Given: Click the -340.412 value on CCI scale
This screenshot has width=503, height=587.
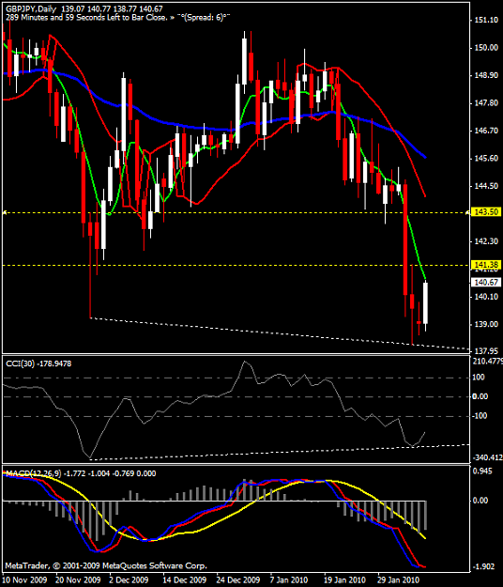Looking at the screenshot, I should click(x=488, y=457).
